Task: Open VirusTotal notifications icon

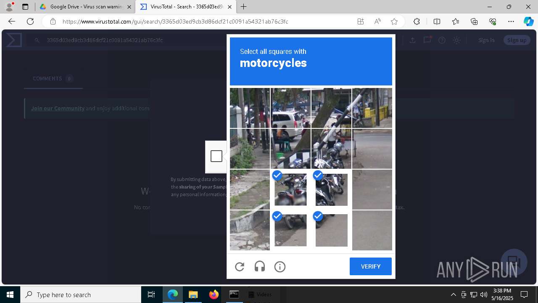Action: tap(427, 40)
